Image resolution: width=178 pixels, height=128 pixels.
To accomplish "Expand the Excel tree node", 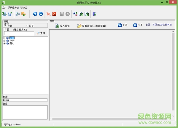I will (4, 38).
